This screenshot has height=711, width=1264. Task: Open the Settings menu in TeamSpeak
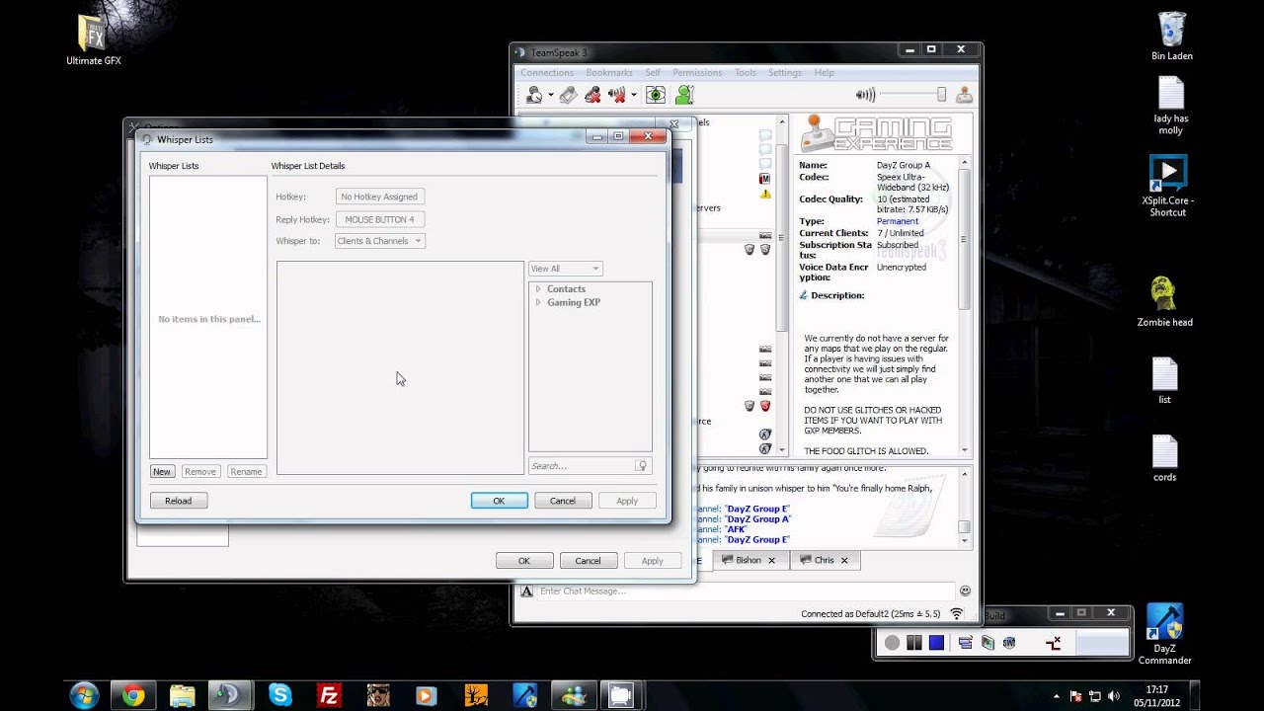tap(785, 72)
